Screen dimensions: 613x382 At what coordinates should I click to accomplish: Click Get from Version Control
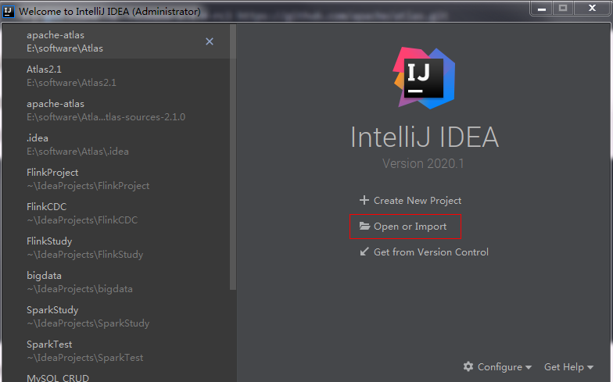point(431,252)
